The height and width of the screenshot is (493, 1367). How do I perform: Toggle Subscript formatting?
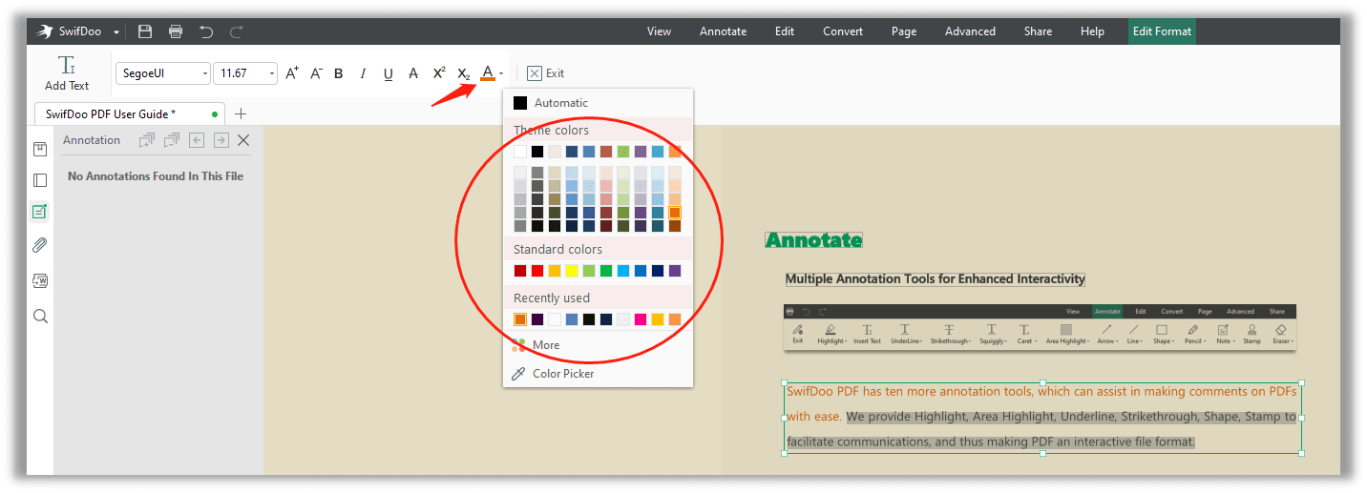click(x=464, y=73)
